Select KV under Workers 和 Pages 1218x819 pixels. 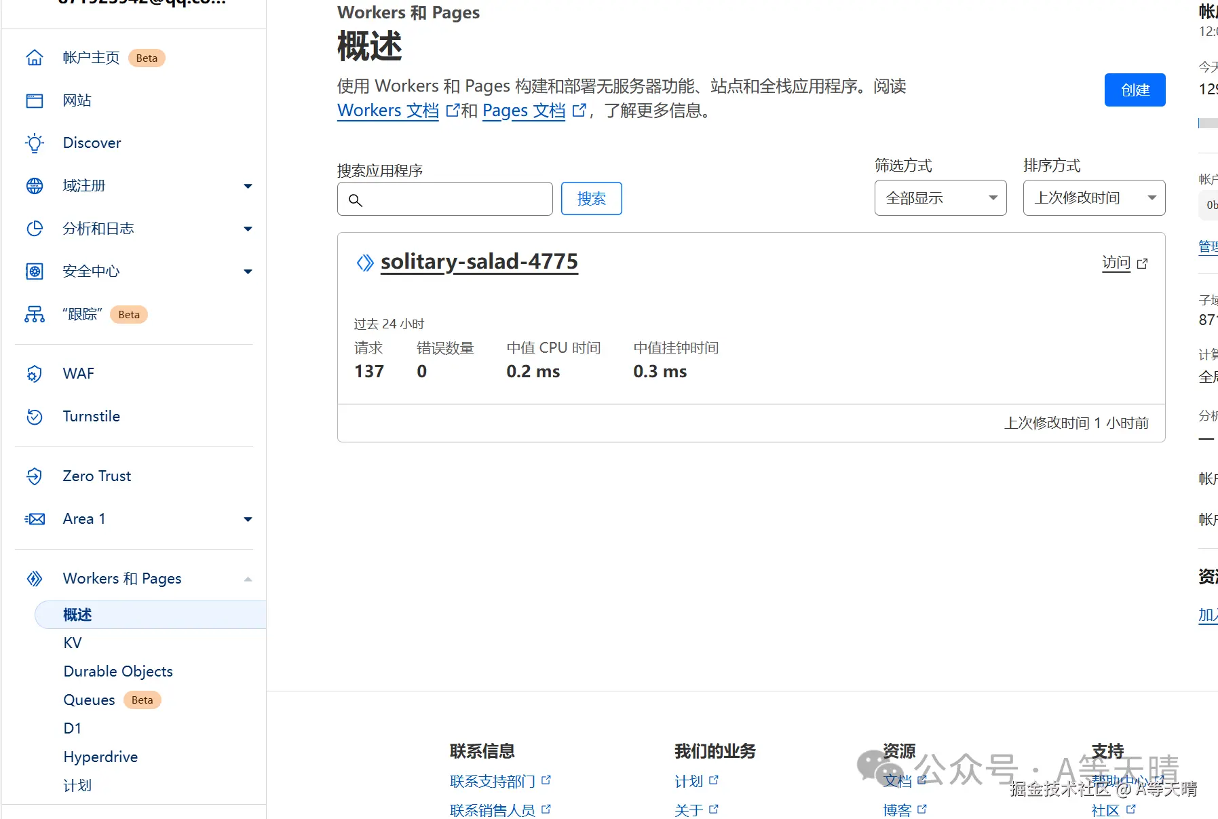click(72, 643)
